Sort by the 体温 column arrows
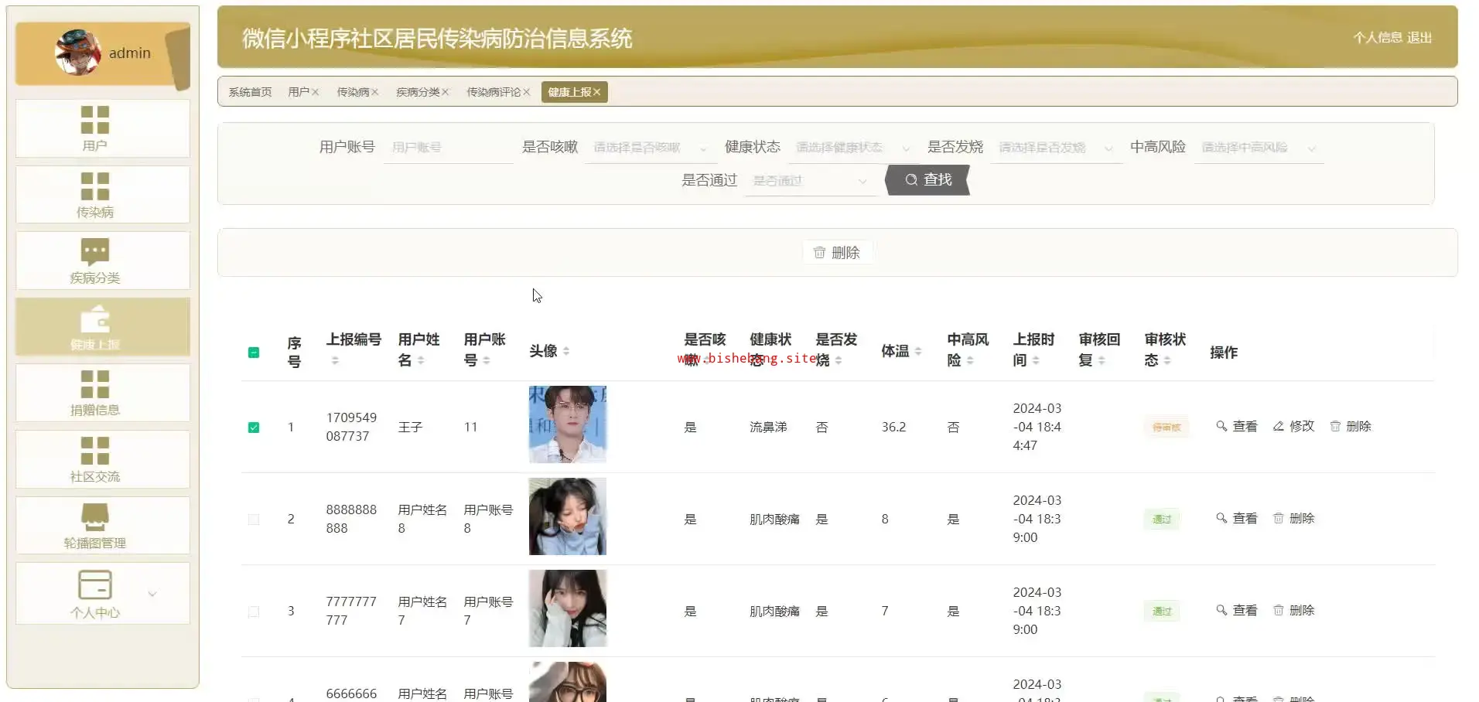This screenshot has height=702, width=1479. (x=918, y=351)
